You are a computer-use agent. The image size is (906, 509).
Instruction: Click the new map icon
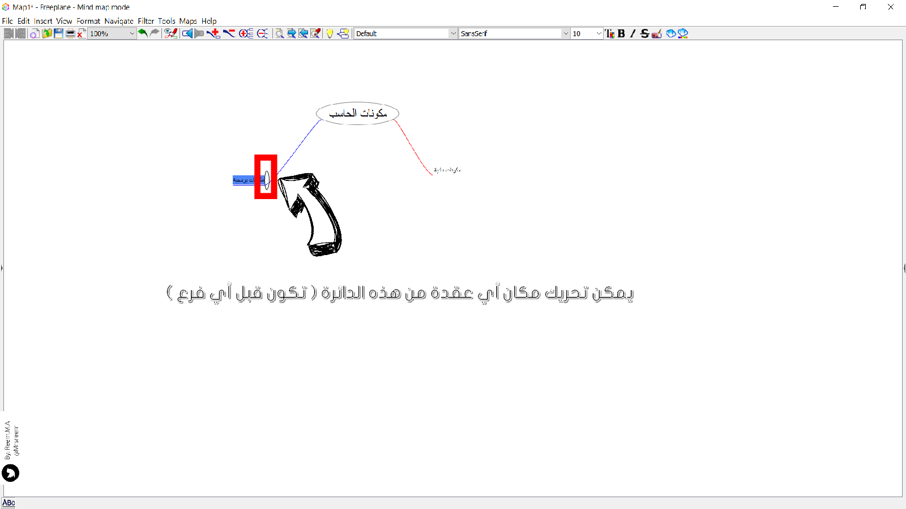(x=35, y=34)
